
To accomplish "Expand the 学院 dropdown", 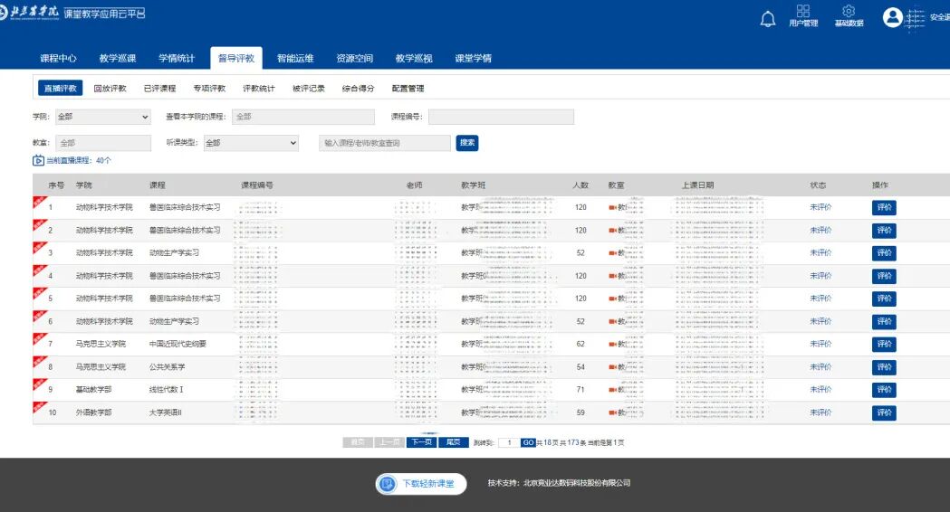I will pyautogui.click(x=103, y=117).
